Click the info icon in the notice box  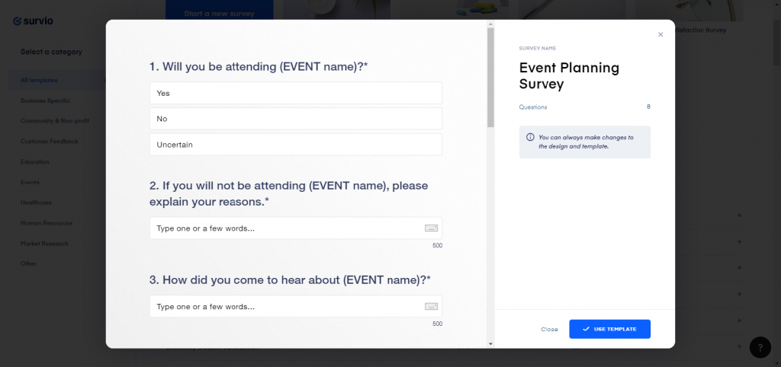530,138
